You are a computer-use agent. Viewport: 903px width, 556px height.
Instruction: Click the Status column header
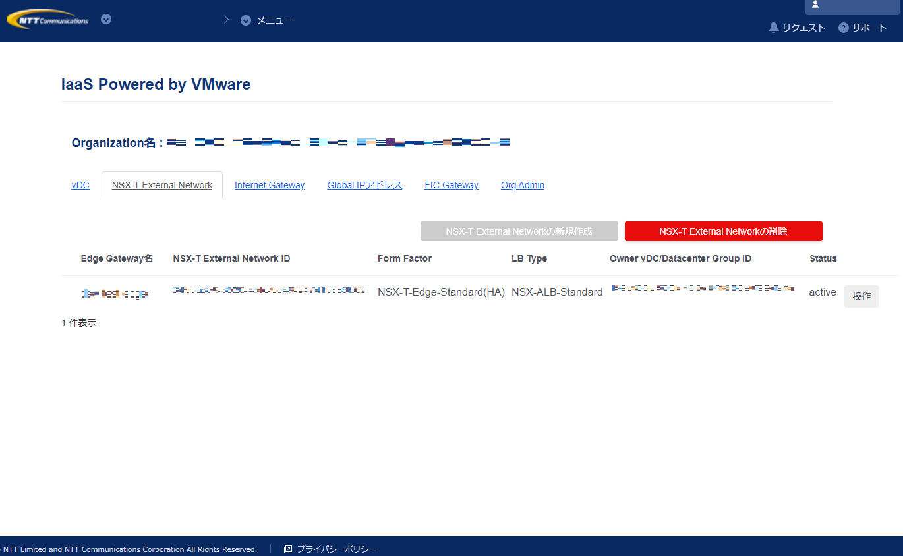823,258
